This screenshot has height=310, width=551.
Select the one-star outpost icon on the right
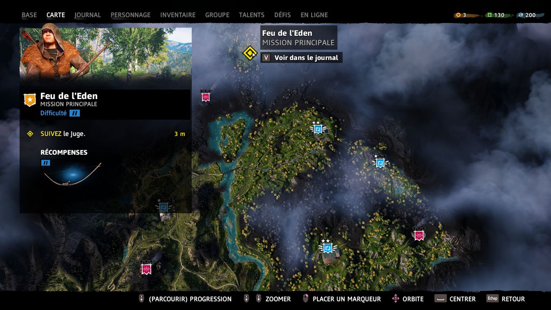[380, 162]
